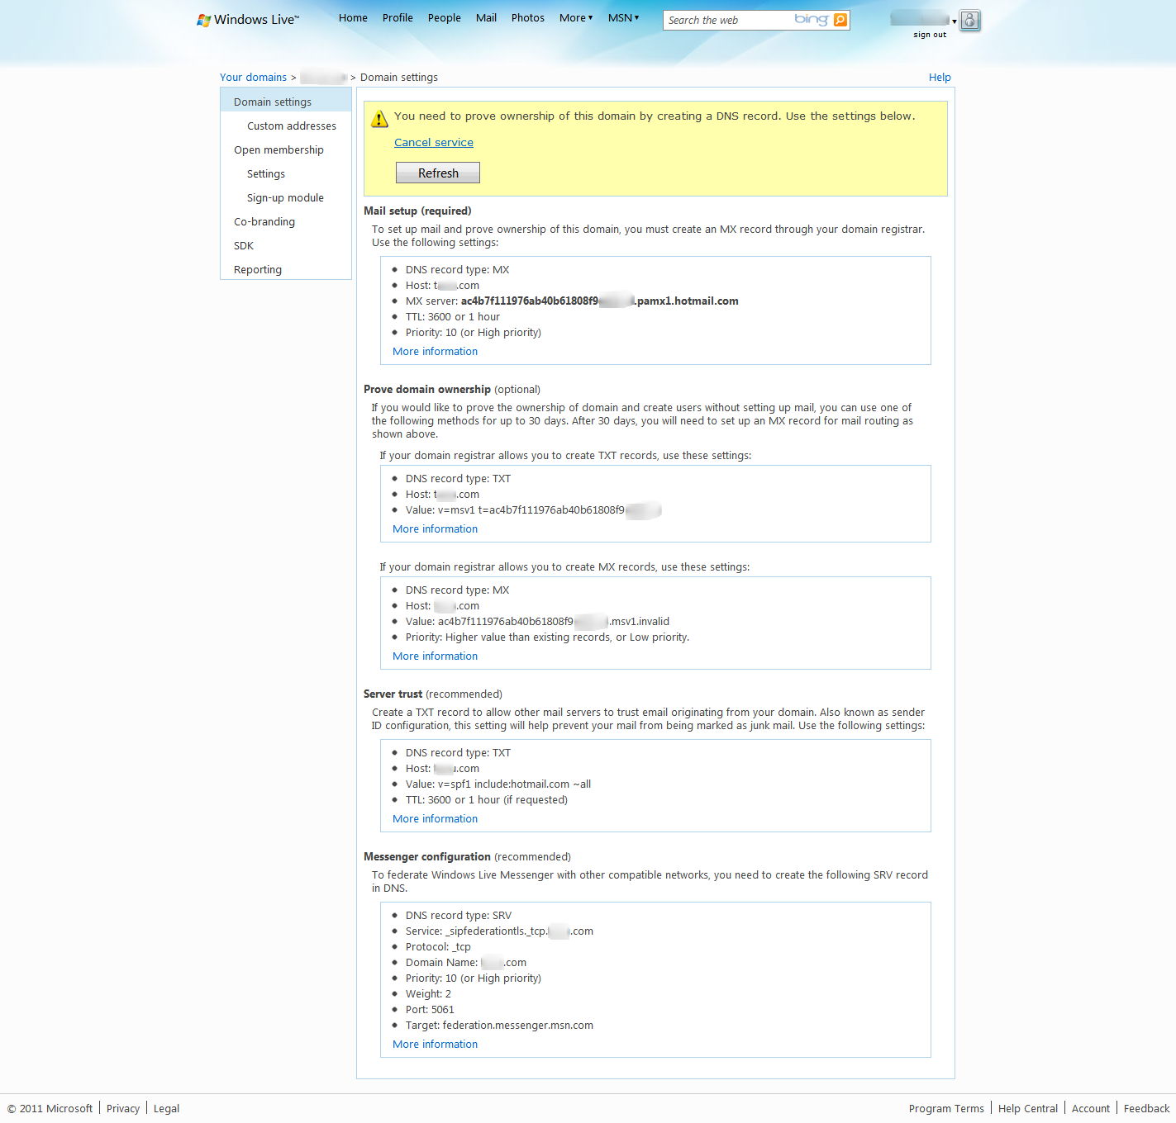Click the federation.messenger.msn.com target text
The height and width of the screenshot is (1123, 1176).
tap(518, 1025)
